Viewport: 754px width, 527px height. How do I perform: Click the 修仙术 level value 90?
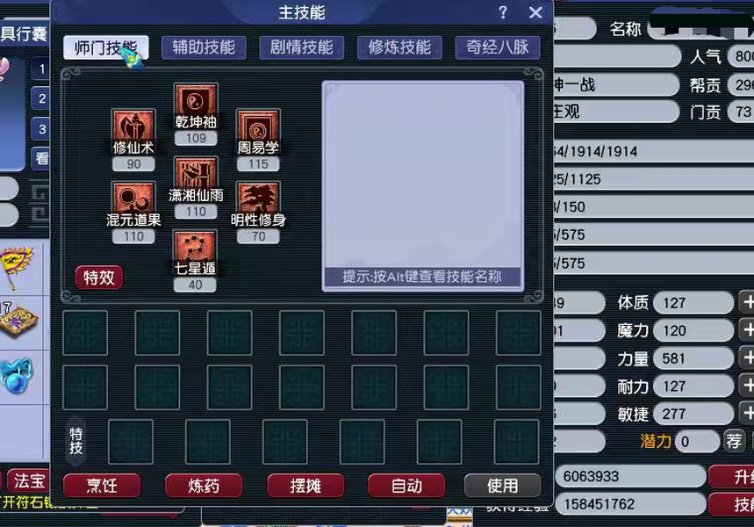pyautogui.click(x=133, y=164)
